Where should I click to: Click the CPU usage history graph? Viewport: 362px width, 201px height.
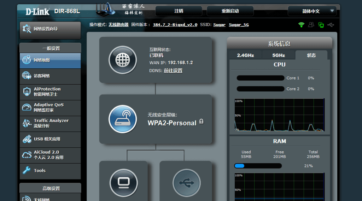(x=280, y=115)
